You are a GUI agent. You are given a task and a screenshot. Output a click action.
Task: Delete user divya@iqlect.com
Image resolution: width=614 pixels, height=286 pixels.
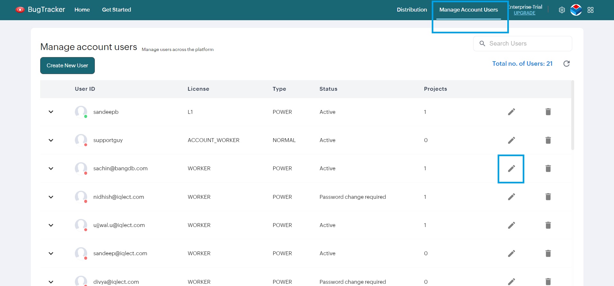[x=548, y=282]
